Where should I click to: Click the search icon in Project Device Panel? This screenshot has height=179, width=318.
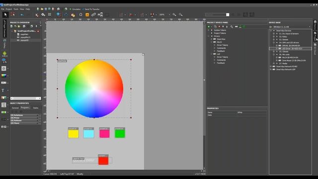232,26
